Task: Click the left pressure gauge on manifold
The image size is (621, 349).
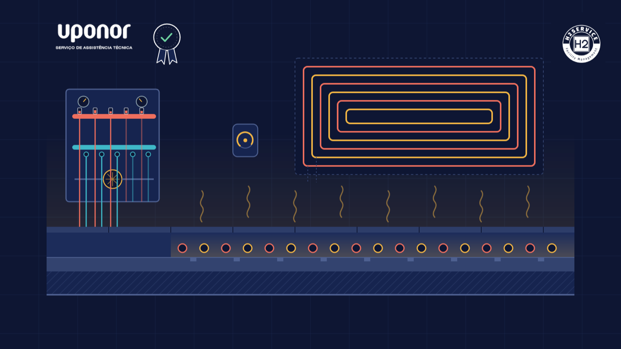Action: click(x=83, y=102)
